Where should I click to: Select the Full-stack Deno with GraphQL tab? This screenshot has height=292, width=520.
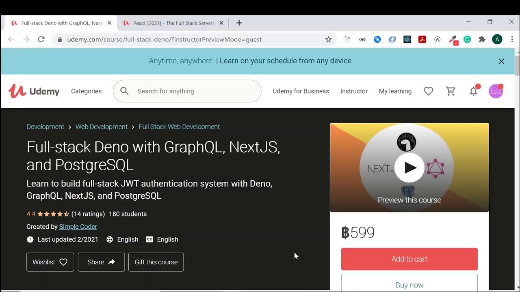pyautogui.click(x=61, y=23)
